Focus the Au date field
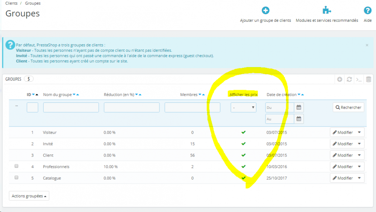Viewport: 376px width, 212px height. (x=280, y=119)
